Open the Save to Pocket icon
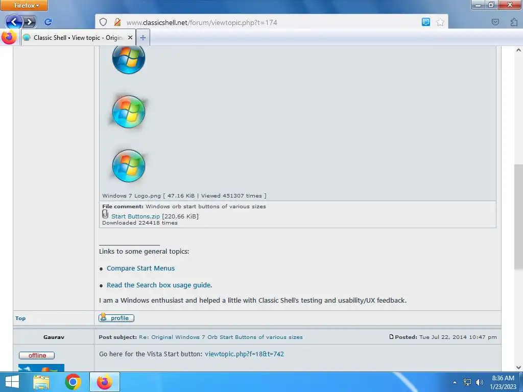The width and height of the screenshot is (523, 392). (495, 22)
